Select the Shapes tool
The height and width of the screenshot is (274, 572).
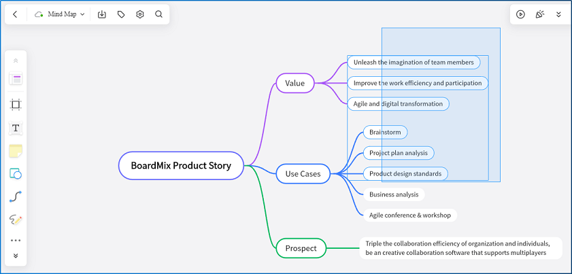click(x=16, y=173)
